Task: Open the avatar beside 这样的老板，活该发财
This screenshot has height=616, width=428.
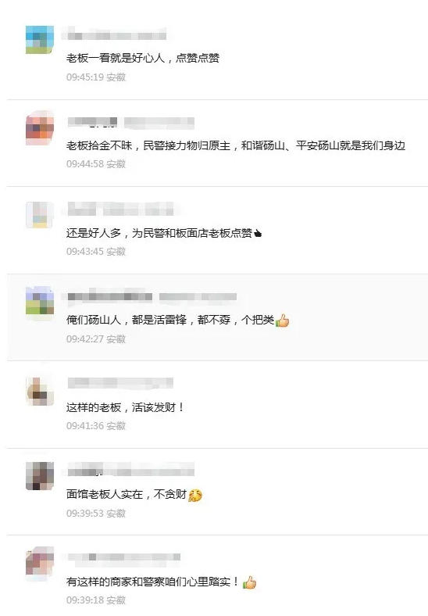Action: click(40, 392)
